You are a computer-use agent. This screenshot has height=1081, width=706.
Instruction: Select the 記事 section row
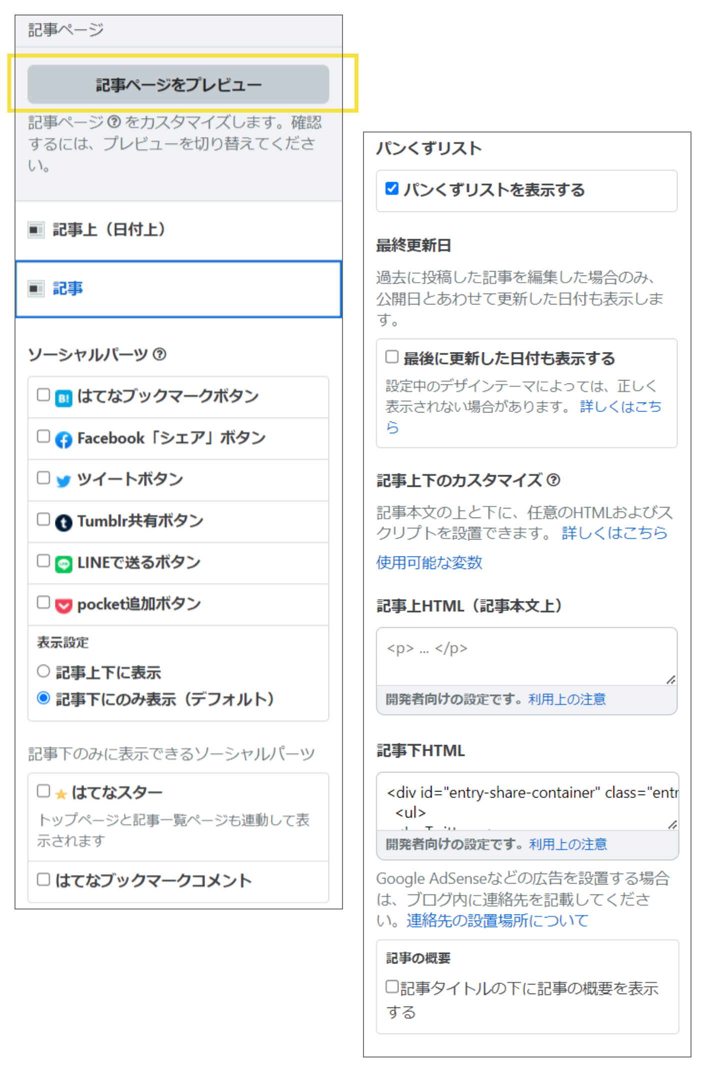178,289
